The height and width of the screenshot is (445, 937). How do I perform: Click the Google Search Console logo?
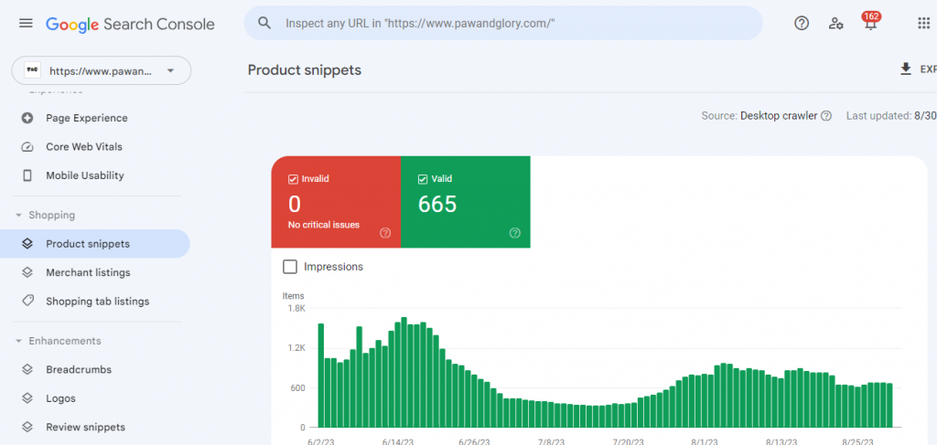(x=130, y=24)
